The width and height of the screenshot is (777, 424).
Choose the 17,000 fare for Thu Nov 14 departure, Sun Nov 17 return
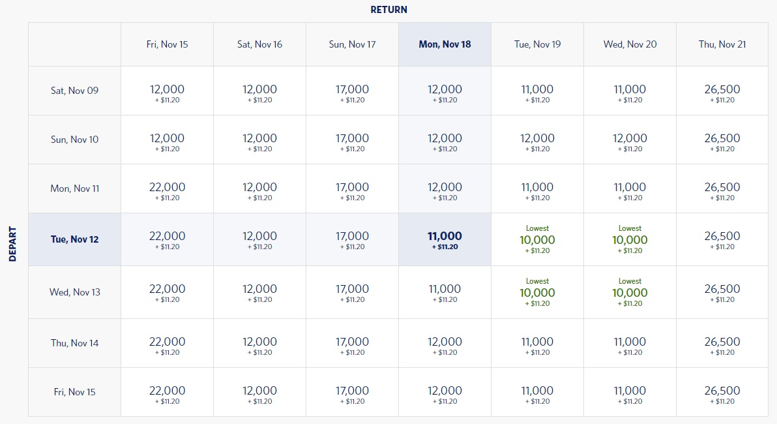click(352, 344)
